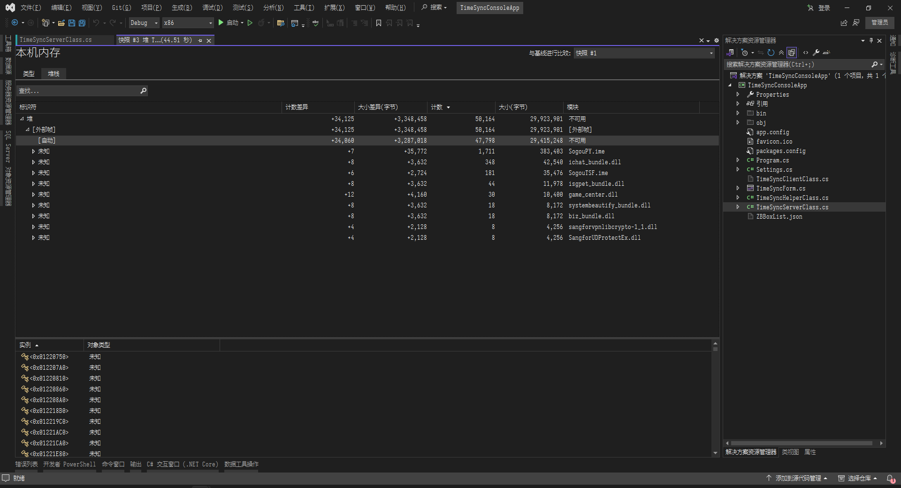901x488 pixels.
Task: Click the pending changes filter clock icon
Action: click(744, 53)
